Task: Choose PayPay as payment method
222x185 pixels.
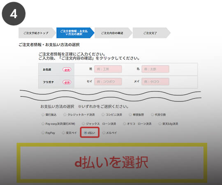Action: coord(43,133)
